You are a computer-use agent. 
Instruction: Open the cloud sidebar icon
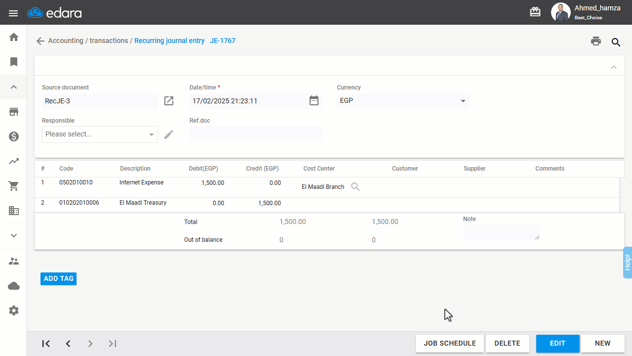coord(14,286)
